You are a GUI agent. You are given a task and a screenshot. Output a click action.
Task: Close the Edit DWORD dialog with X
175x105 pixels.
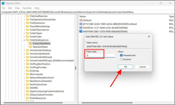click(149, 37)
